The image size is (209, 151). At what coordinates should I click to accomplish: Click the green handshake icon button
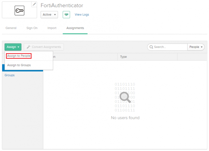[66, 15]
